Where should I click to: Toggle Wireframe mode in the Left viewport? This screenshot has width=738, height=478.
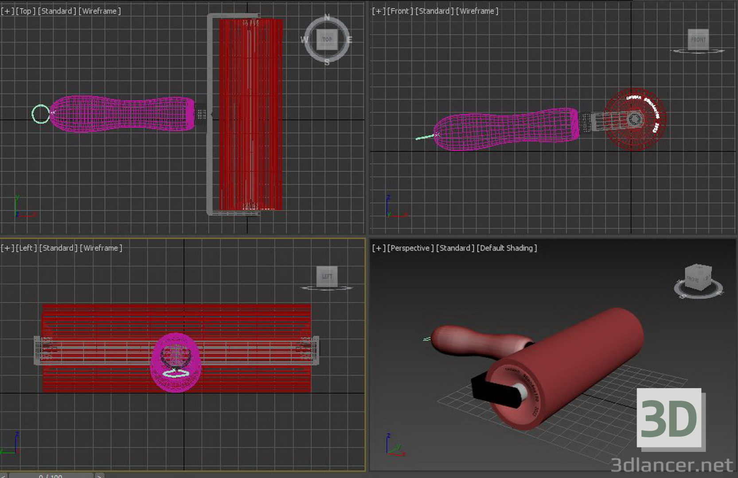pos(102,248)
